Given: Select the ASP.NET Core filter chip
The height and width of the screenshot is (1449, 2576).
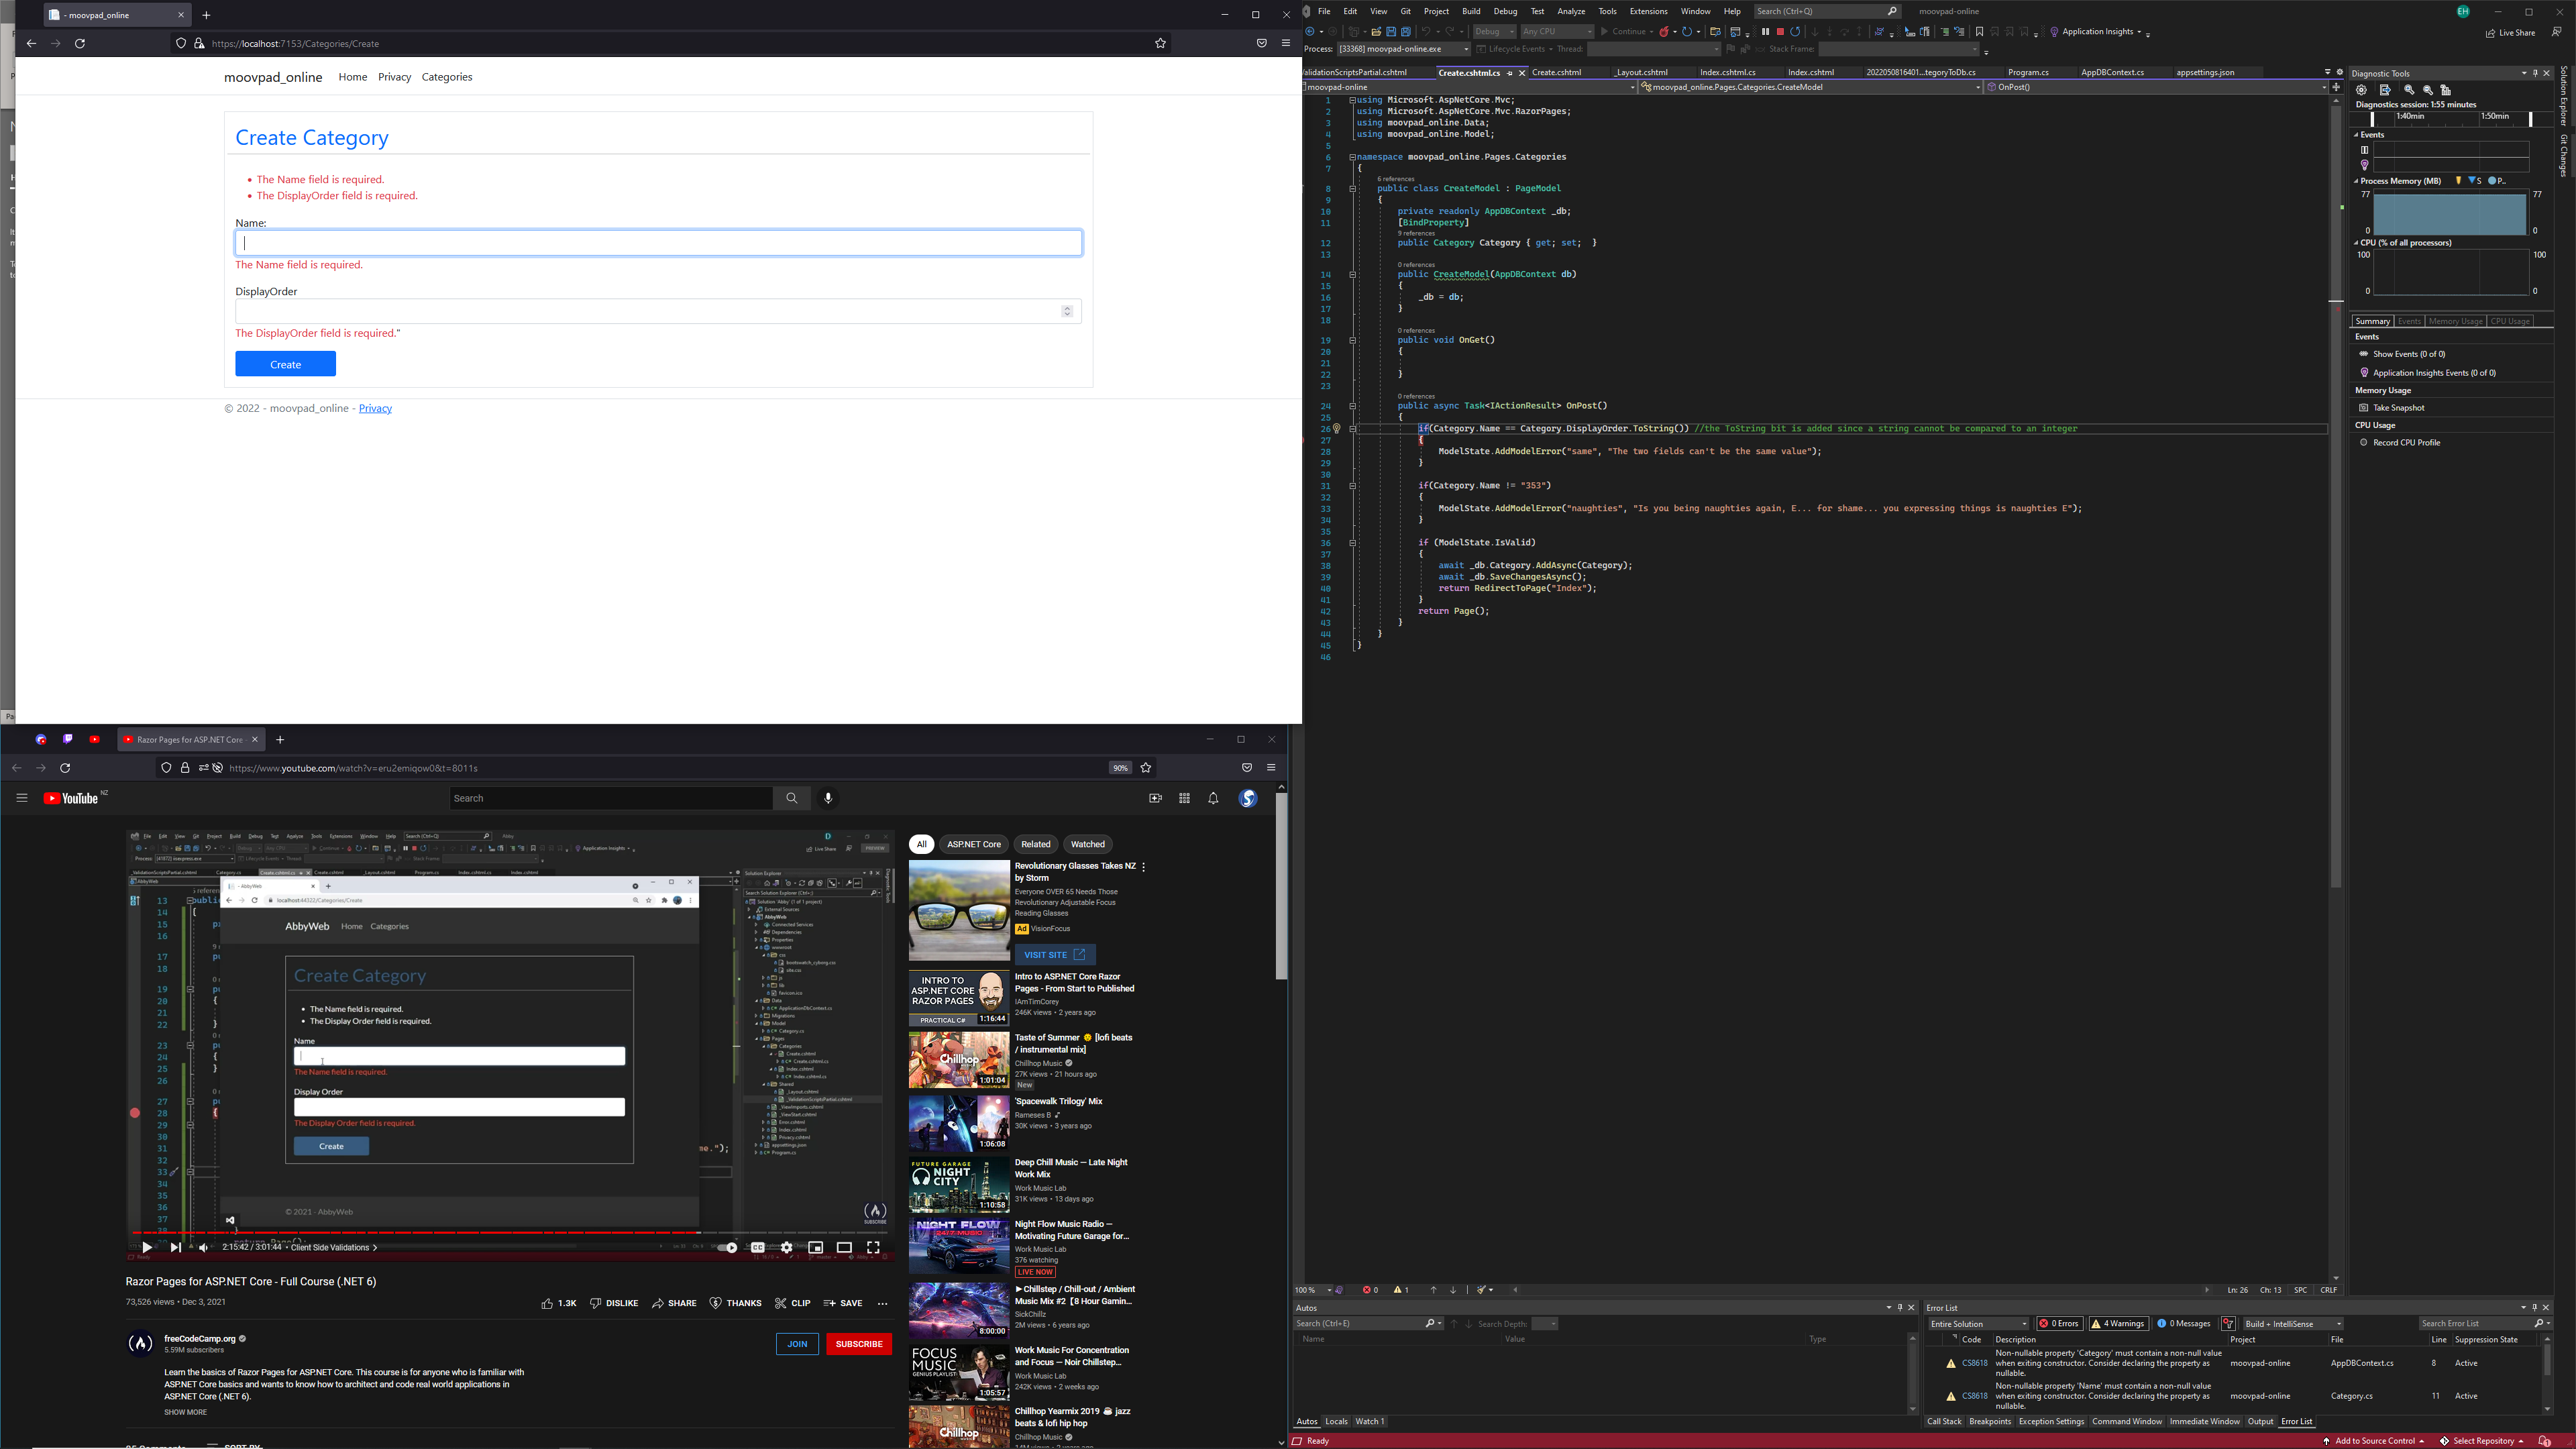Looking at the screenshot, I should 974,844.
